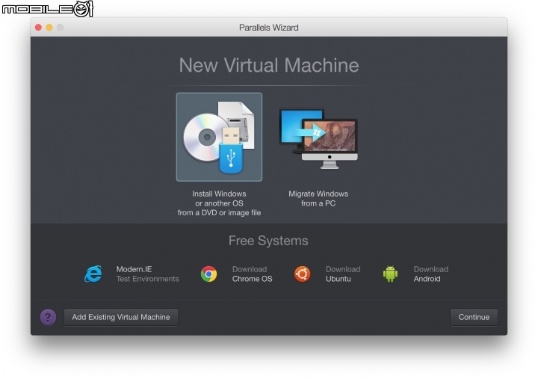Screen dimensions: 538x379
Task: Click 'Install Windows or another OS' caption
Action: point(219,203)
